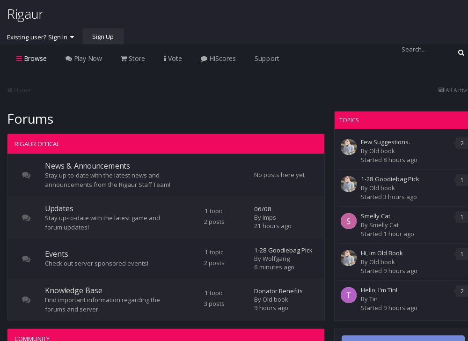Open the Play Now menu item
The width and height of the screenshot is (468, 341).
coord(84,59)
